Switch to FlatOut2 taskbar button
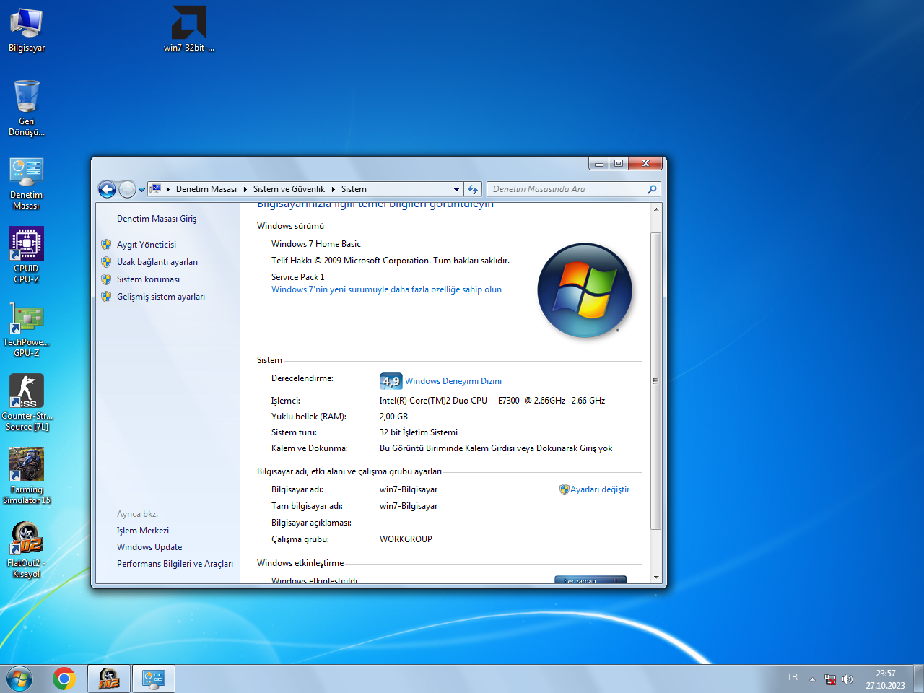The height and width of the screenshot is (693, 924). 109,679
